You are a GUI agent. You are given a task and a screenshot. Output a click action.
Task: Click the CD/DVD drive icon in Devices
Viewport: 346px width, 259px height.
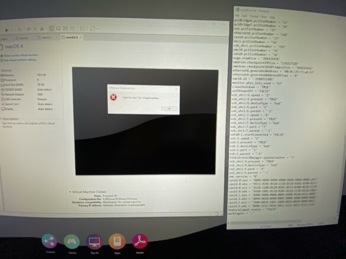click(2, 90)
